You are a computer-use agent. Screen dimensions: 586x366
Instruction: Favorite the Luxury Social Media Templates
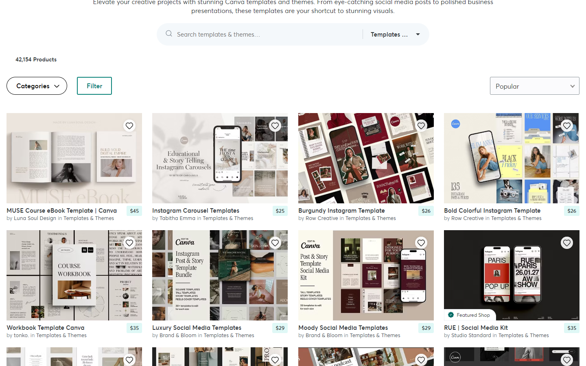(275, 243)
